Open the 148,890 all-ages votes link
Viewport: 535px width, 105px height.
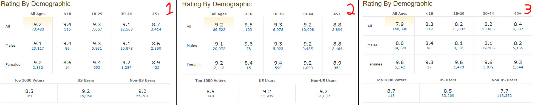point(400,29)
